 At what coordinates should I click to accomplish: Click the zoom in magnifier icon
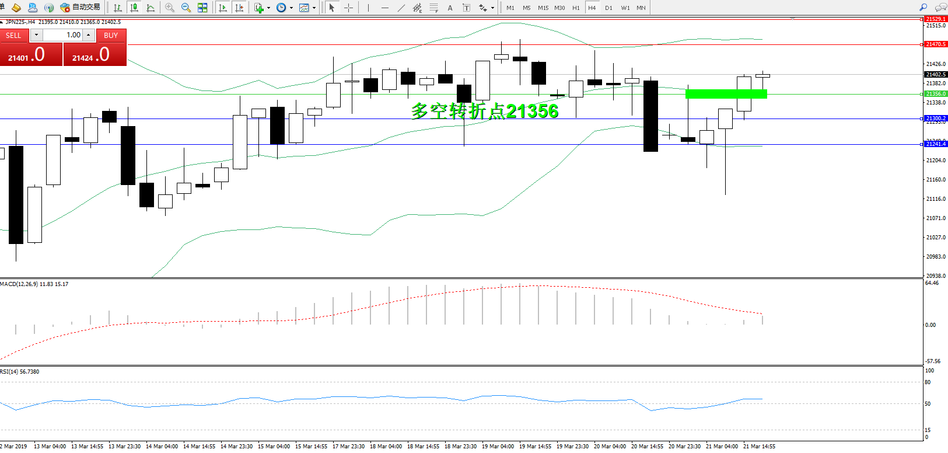170,8
